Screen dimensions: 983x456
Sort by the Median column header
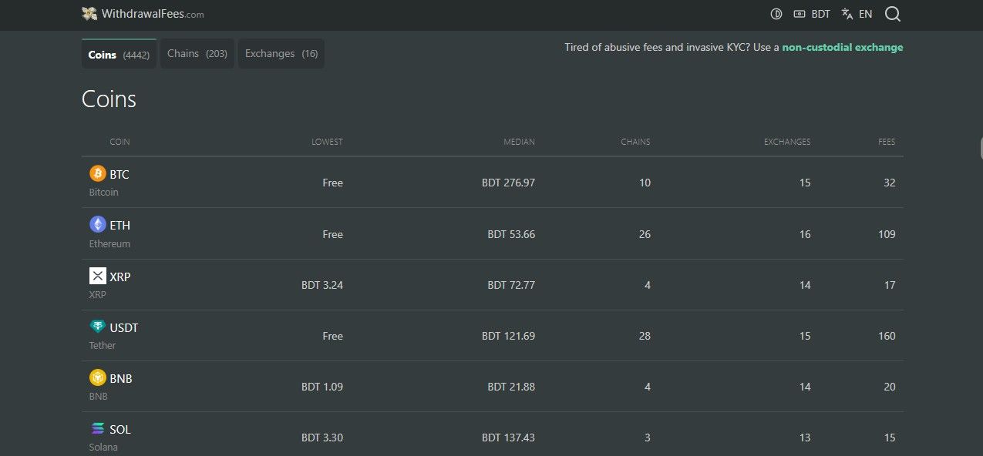519,142
